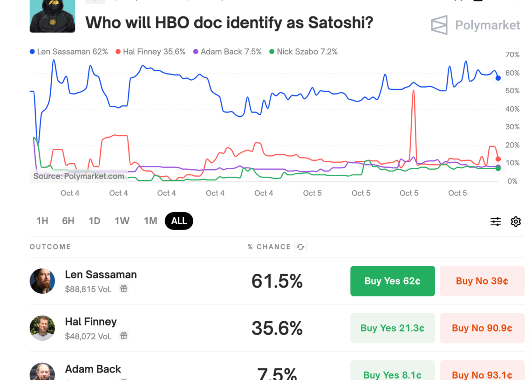Buy No on Adam Back at 93.1¢
The height and width of the screenshot is (380, 531).
point(482,373)
